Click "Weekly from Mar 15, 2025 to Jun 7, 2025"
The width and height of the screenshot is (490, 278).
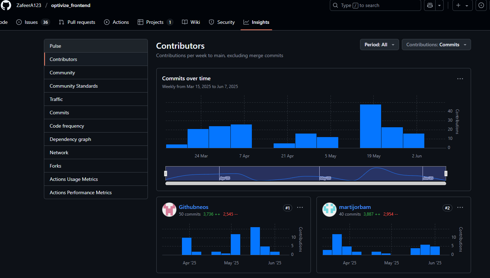pyautogui.click(x=200, y=86)
